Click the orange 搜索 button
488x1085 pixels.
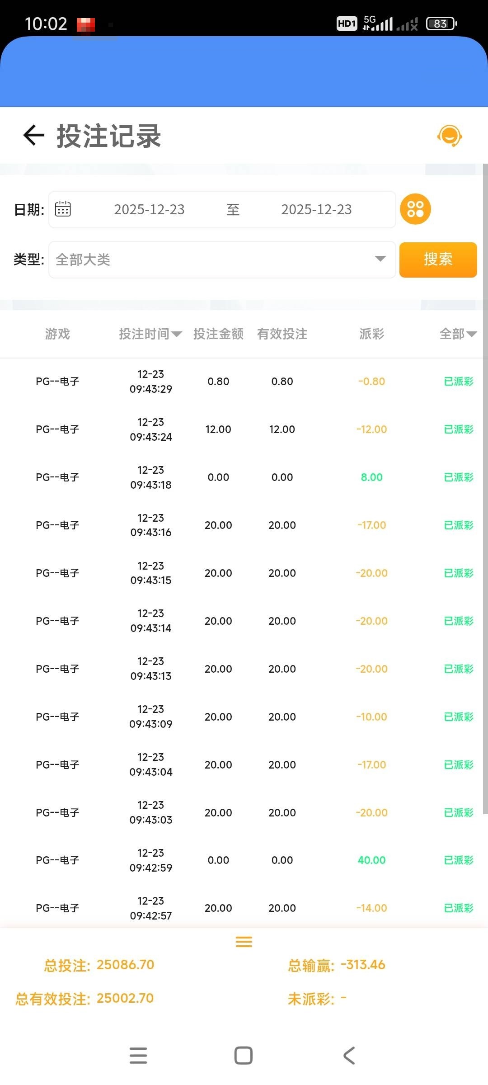[x=438, y=259]
